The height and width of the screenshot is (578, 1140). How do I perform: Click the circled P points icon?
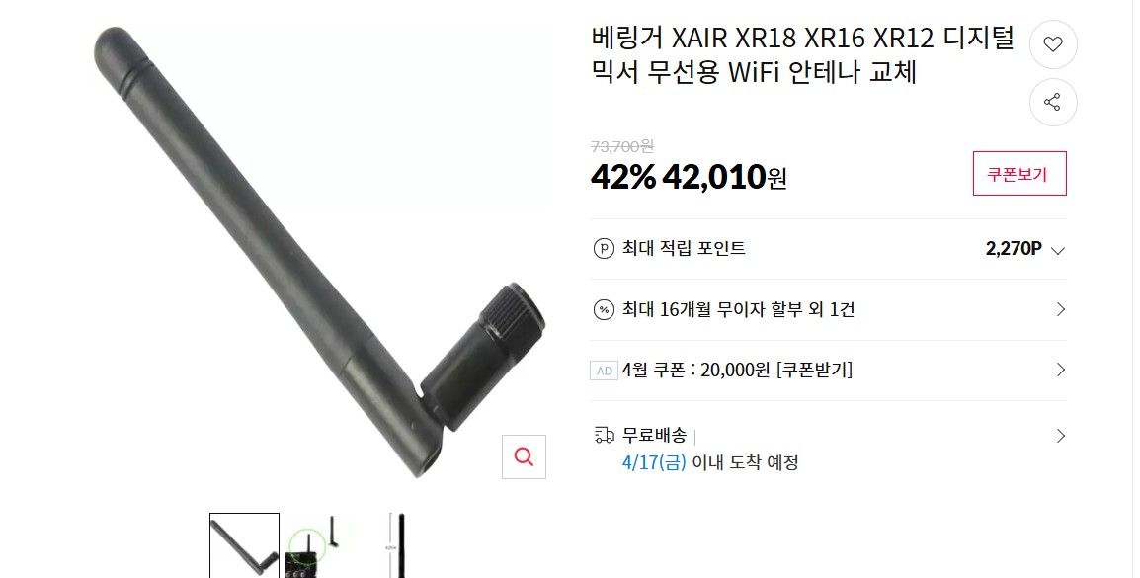[x=604, y=249]
